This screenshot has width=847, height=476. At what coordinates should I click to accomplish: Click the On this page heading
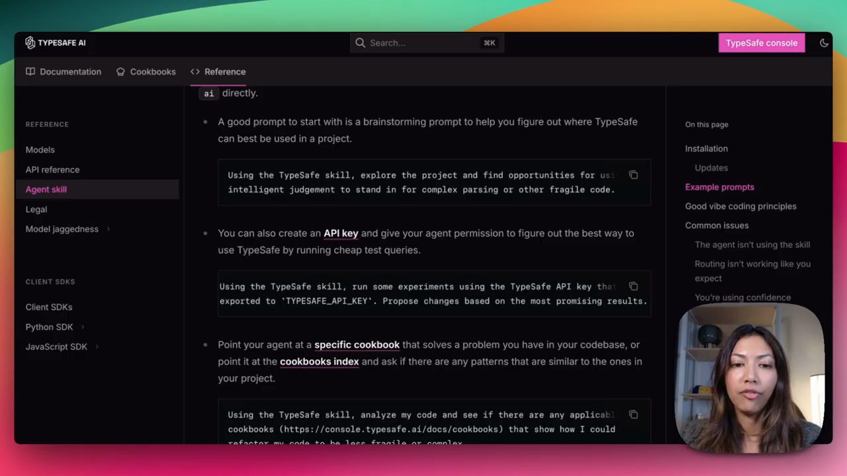[707, 124]
